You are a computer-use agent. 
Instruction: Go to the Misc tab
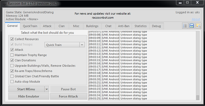coord(76,26)
